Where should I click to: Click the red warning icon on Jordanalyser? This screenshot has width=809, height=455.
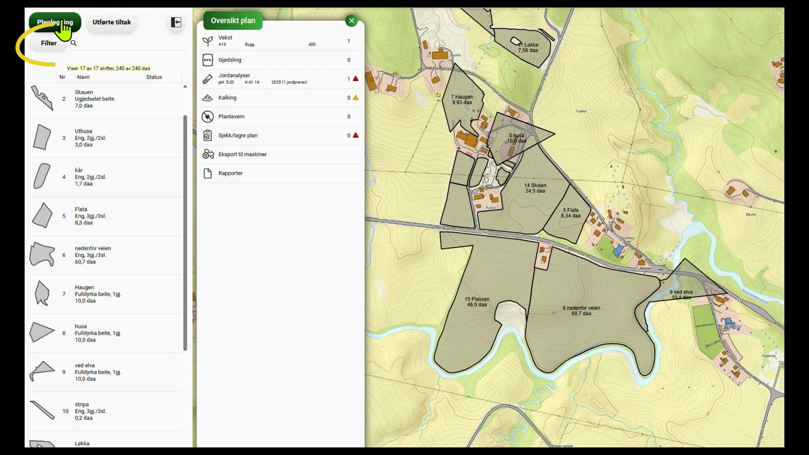(x=356, y=78)
